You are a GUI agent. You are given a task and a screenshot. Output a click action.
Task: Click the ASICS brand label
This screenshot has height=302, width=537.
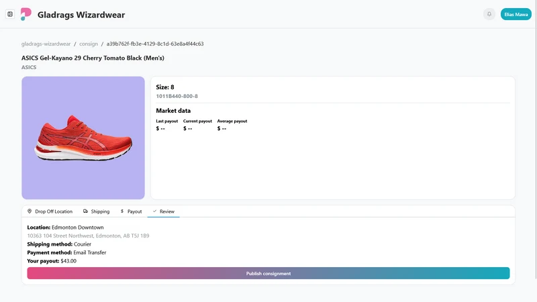tap(29, 68)
